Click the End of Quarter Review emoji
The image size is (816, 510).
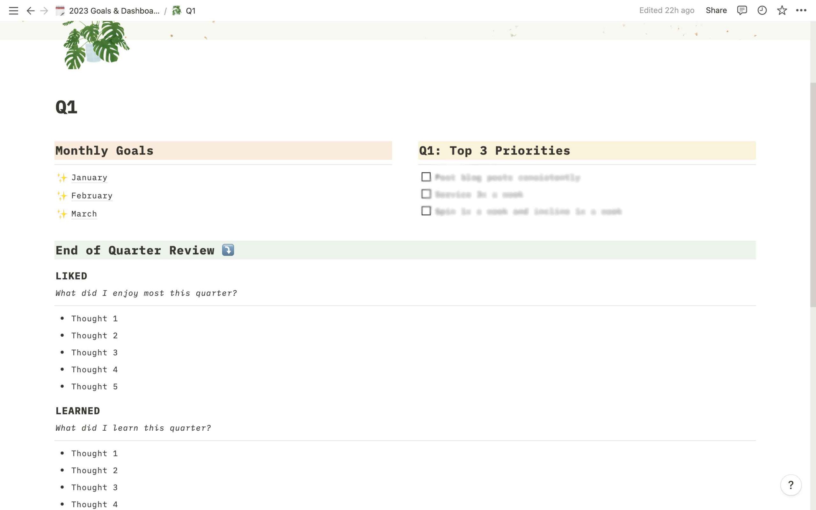pyautogui.click(x=227, y=250)
